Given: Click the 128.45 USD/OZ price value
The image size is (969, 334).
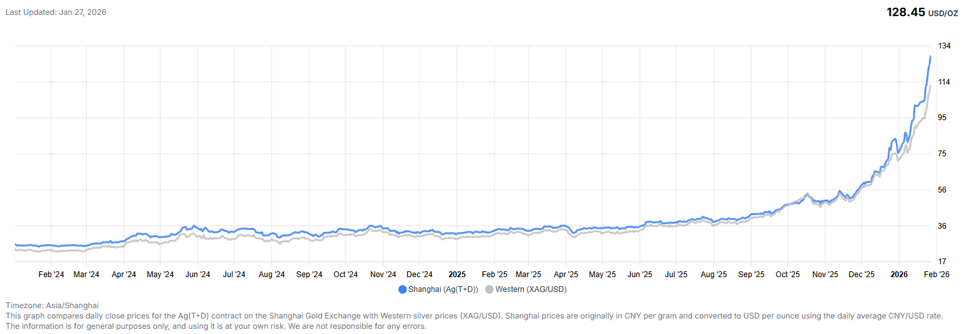Looking at the screenshot, I should coord(922,12).
